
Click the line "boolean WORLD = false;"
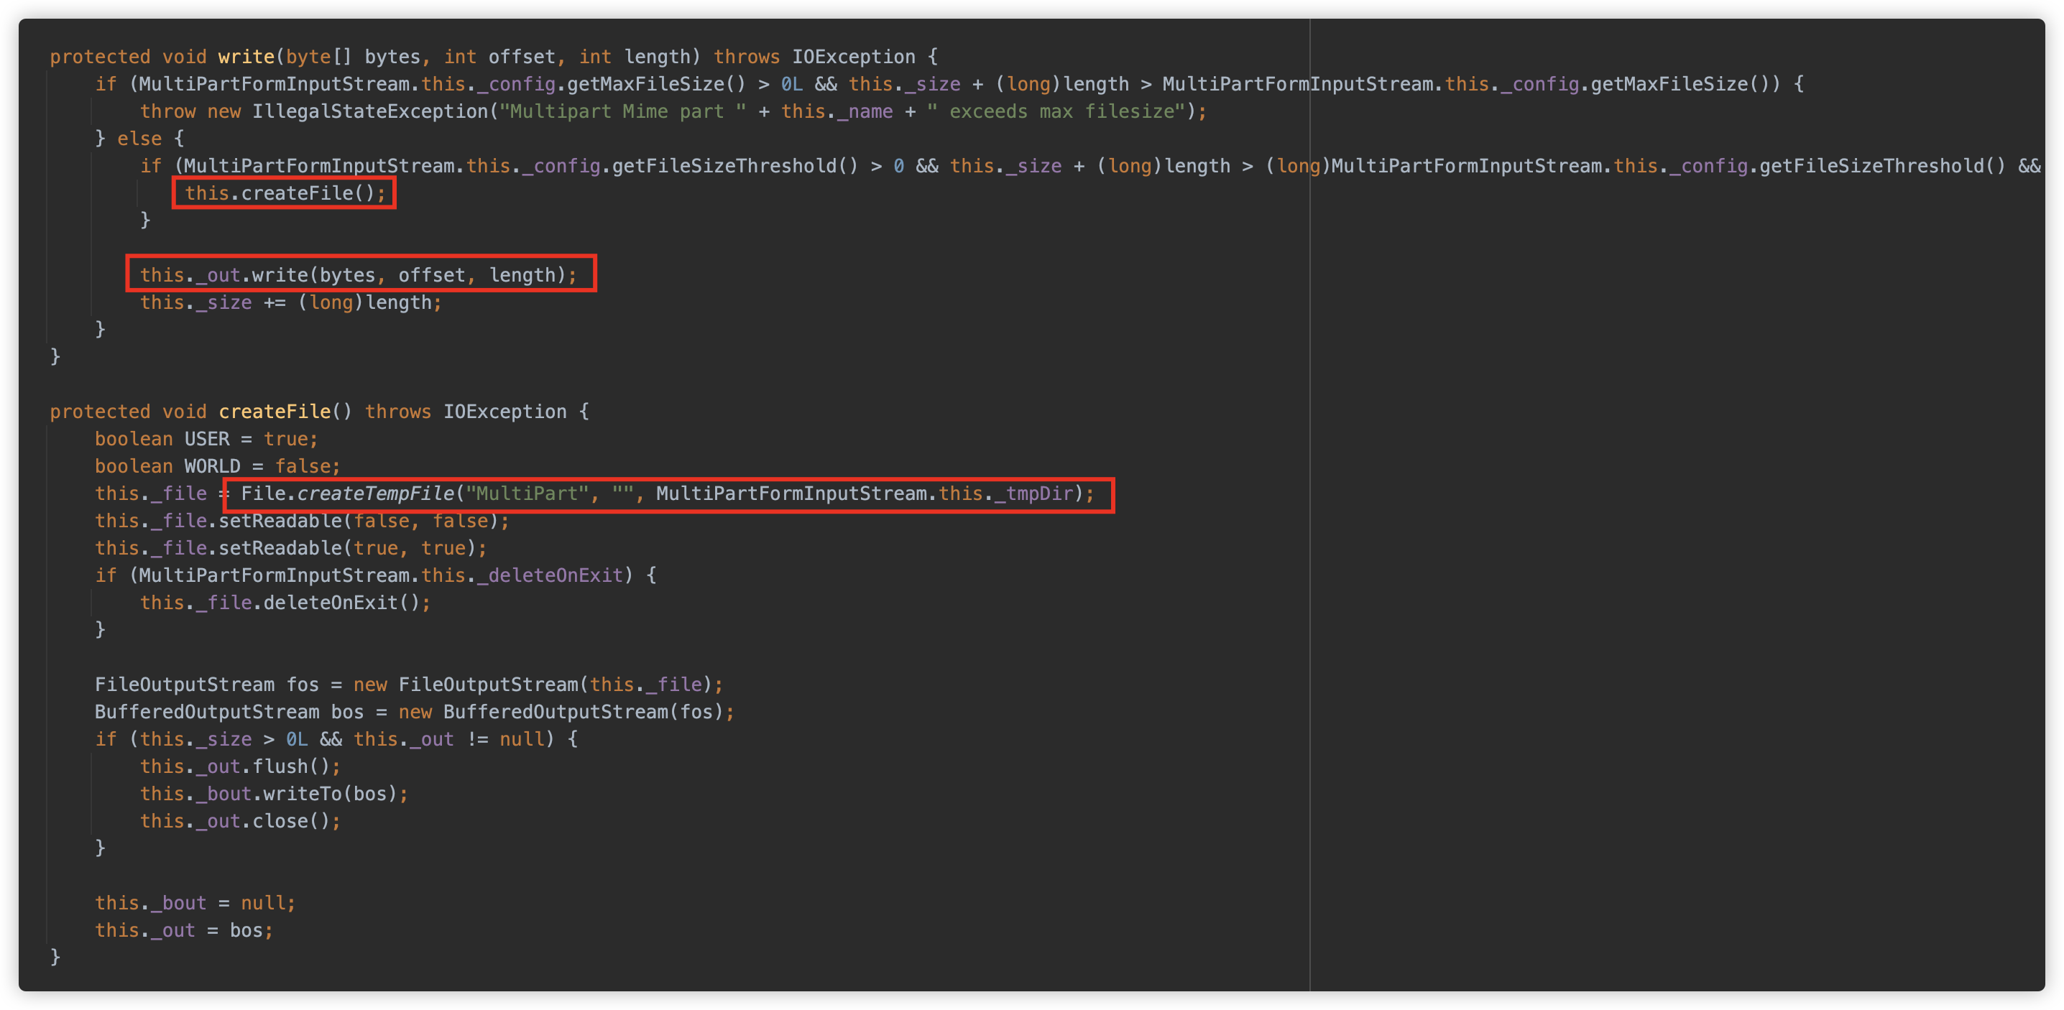pos(218,466)
